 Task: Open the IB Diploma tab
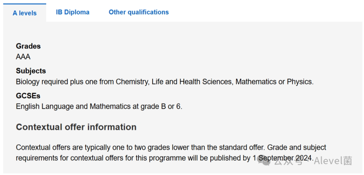click(x=72, y=12)
